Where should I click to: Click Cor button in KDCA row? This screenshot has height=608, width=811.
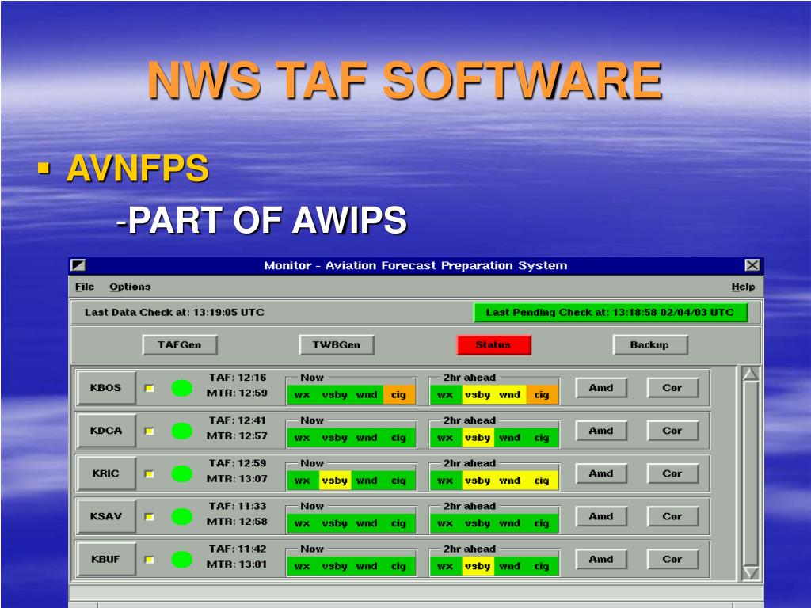coord(672,431)
